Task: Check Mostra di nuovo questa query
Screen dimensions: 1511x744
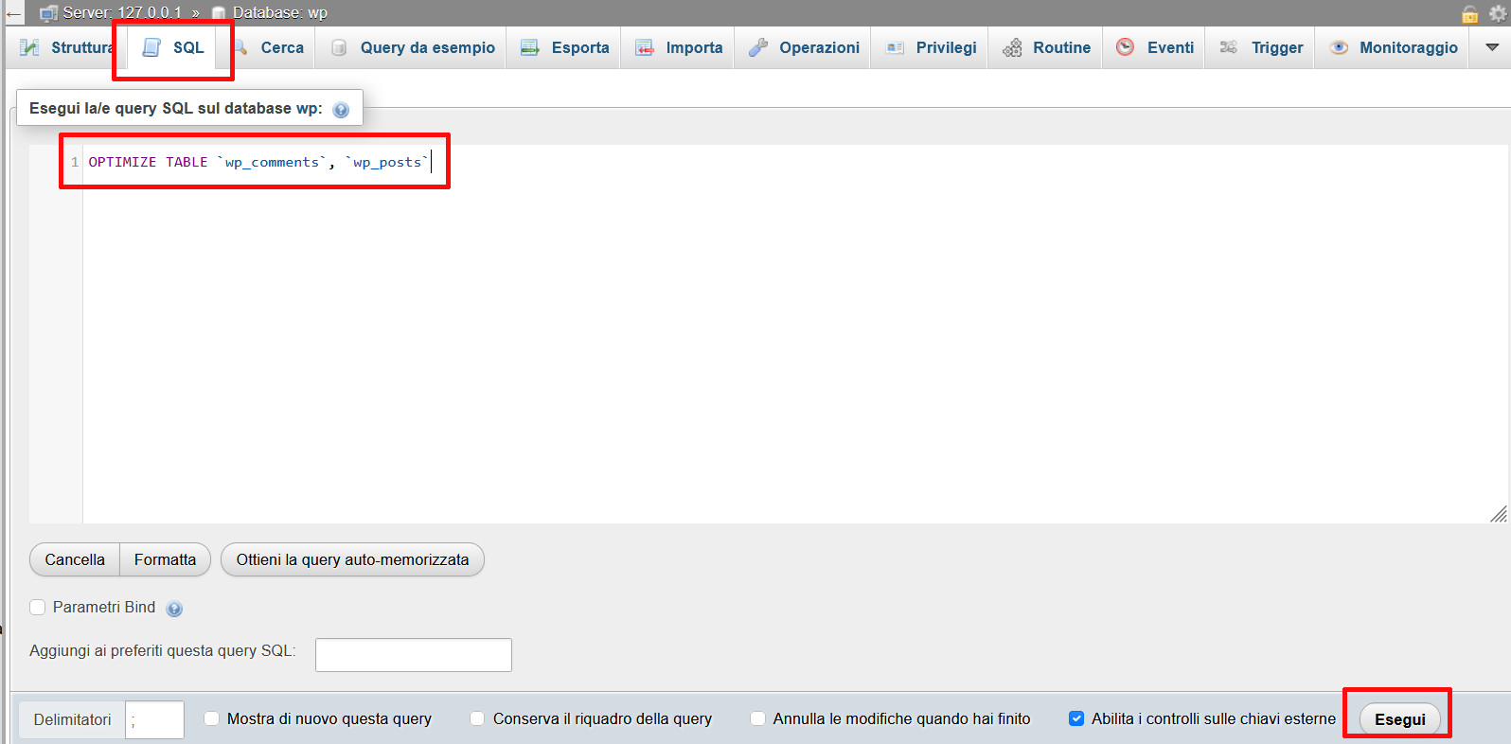Action: (212, 718)
